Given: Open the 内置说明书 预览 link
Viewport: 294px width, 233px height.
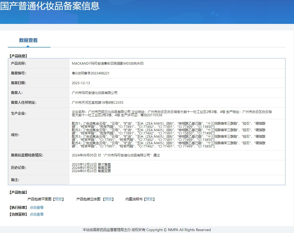Looking at the screenshot, I should click(x=149, y=199).
